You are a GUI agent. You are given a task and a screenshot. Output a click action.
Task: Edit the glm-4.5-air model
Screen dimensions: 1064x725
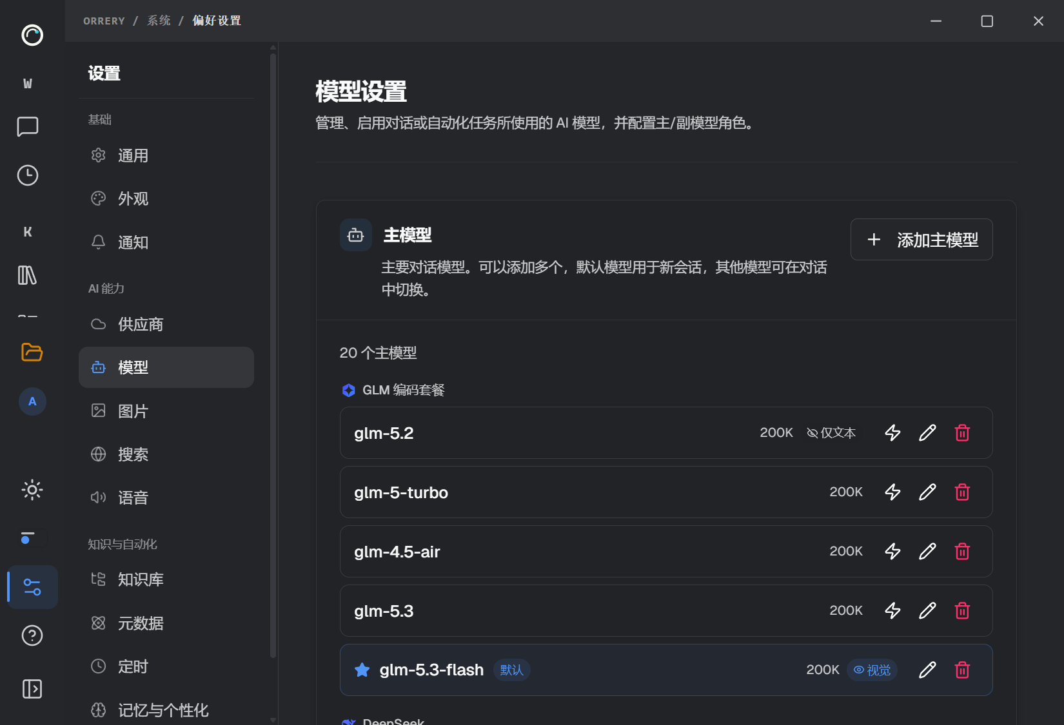(927, 551)
